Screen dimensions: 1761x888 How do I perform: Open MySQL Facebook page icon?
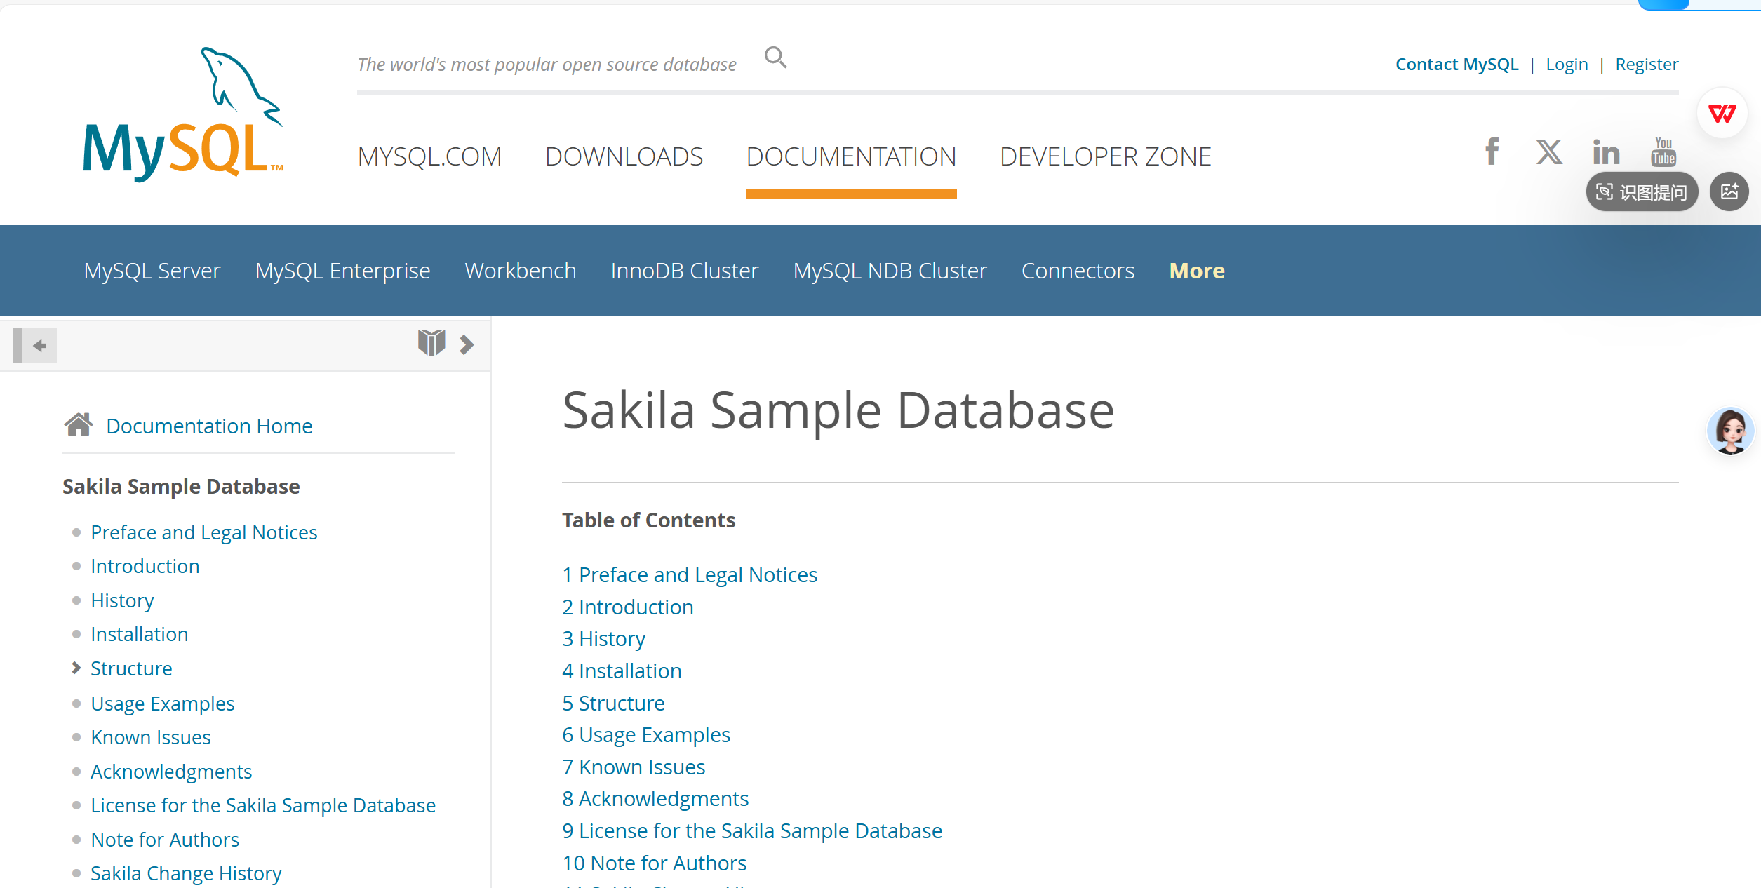1492,152
